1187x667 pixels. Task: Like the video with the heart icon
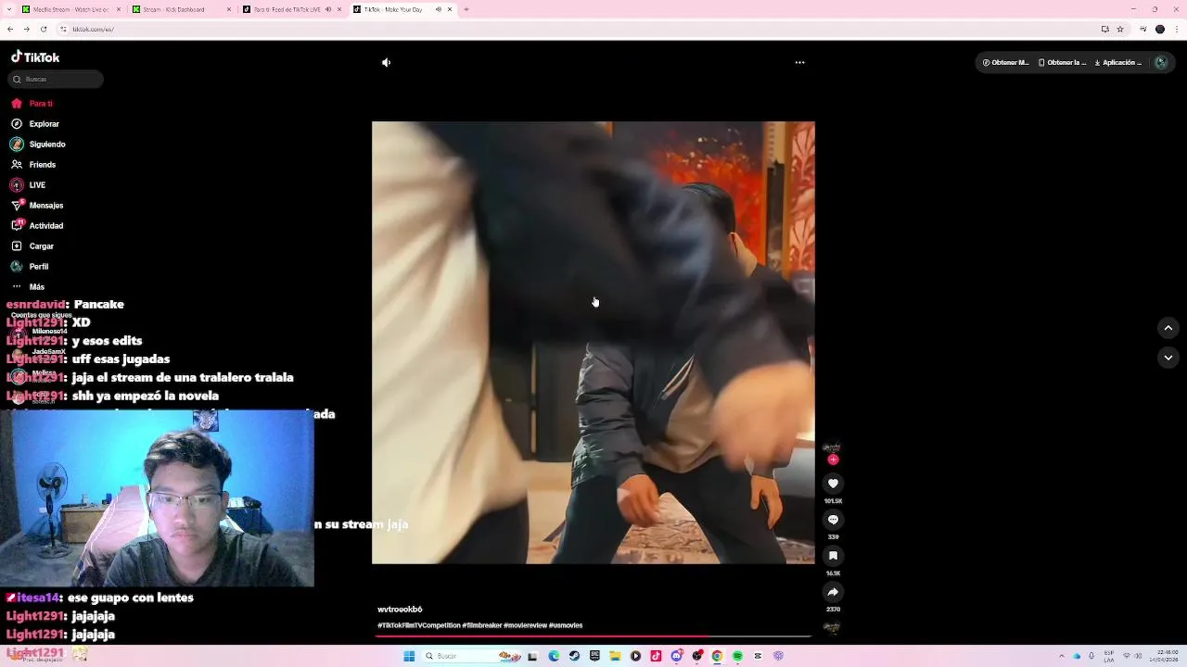point(833,484)
